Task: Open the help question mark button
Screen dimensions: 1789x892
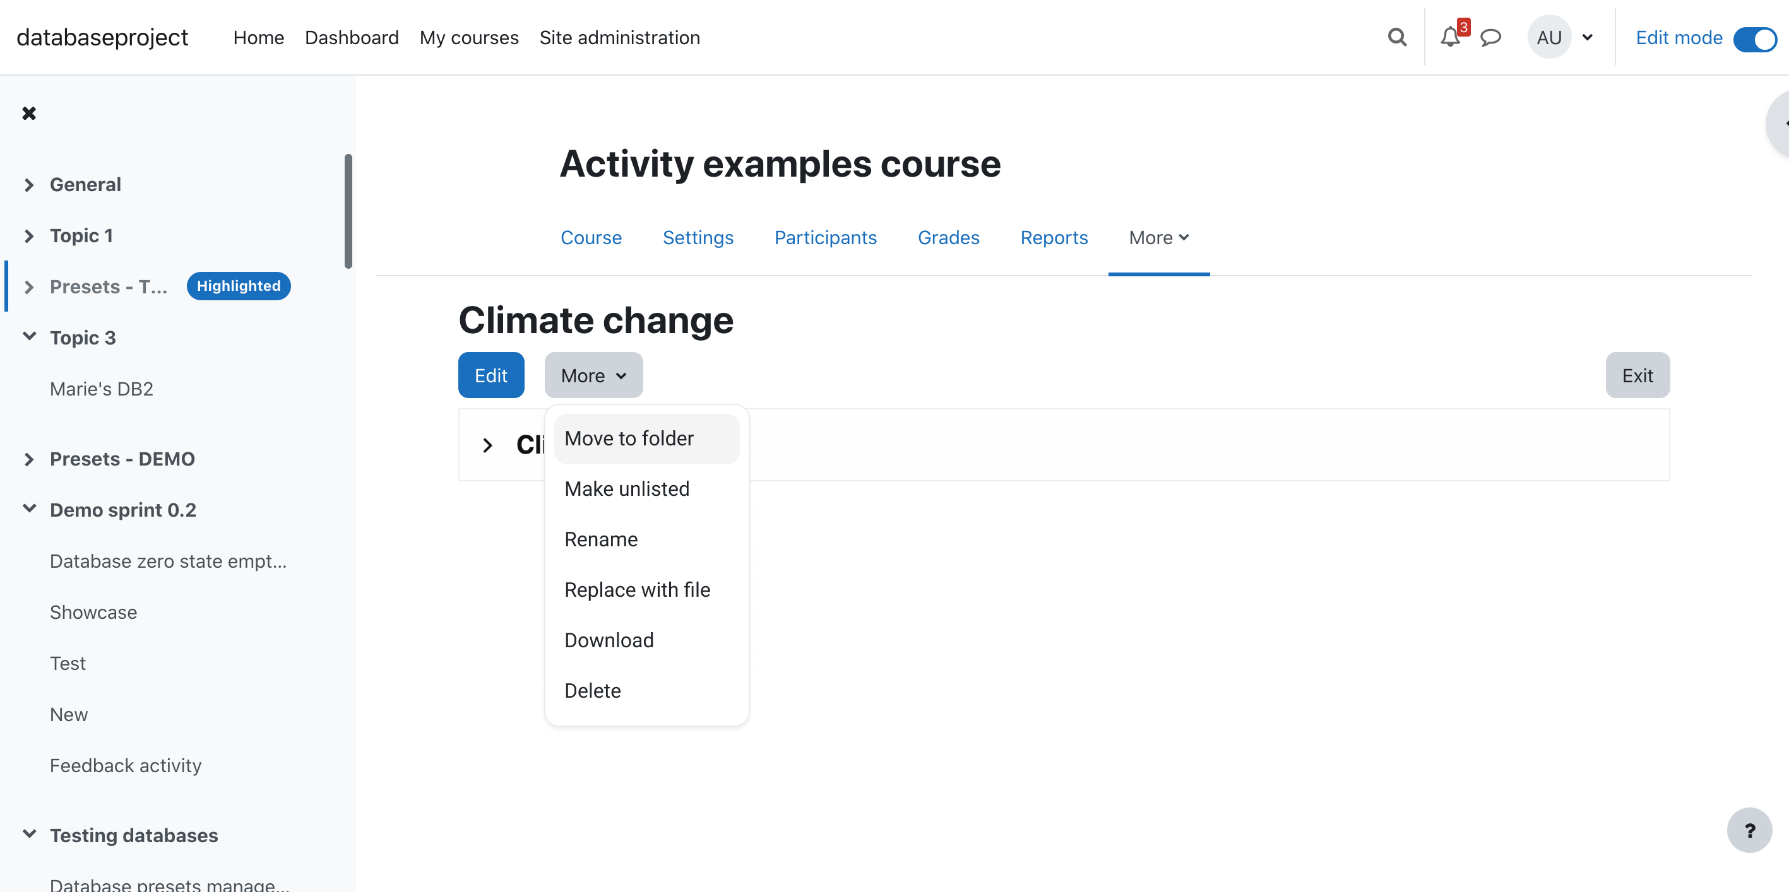Action: click(1749, 830)
